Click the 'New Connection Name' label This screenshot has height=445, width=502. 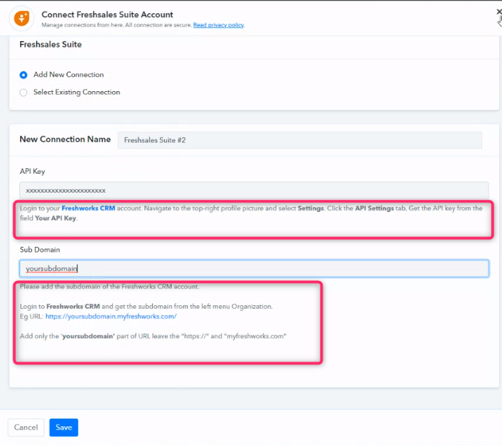(x=65, y=139)
